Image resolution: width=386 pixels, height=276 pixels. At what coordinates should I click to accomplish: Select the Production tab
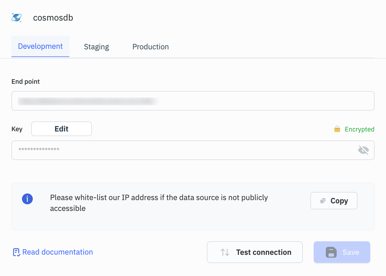pos(150,47)
